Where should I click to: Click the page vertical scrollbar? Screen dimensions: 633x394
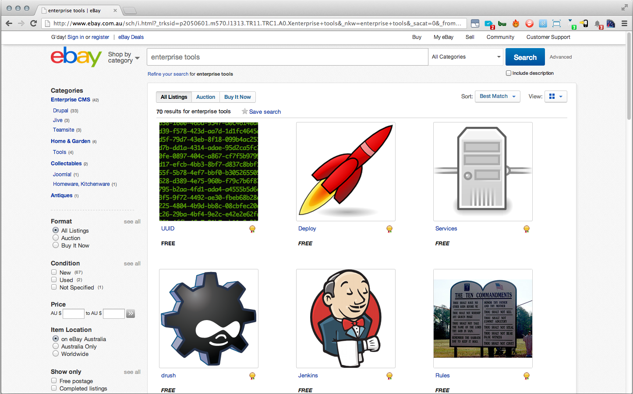pos(629,77)
